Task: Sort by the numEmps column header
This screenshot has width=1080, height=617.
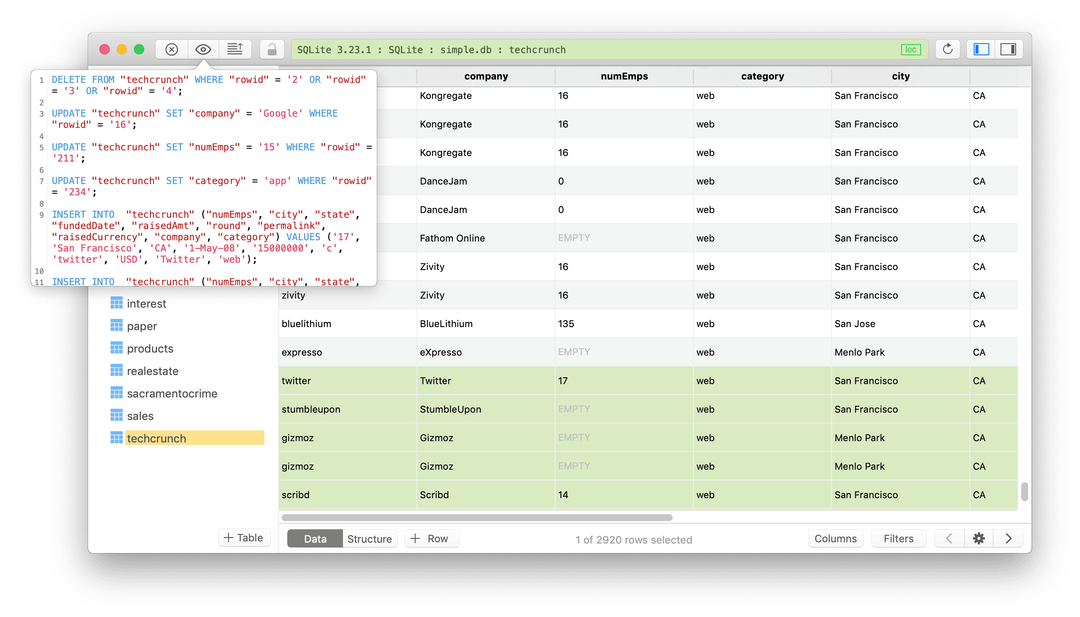Action: pyautogui.click(x=624, y=76)
